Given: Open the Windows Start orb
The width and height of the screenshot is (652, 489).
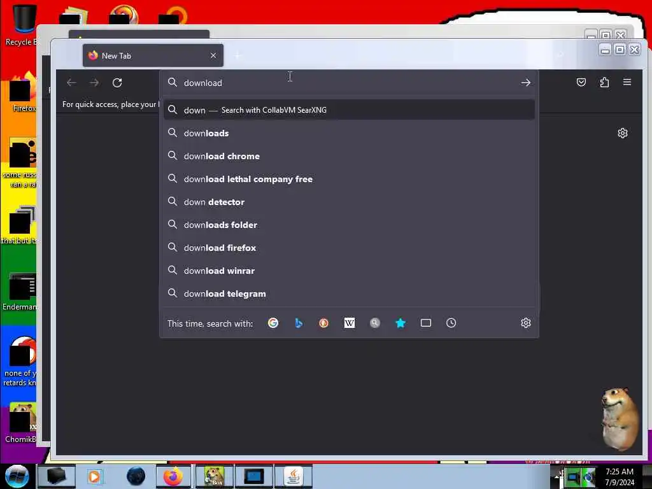Looking at the screenshot, I should (17, 476).
